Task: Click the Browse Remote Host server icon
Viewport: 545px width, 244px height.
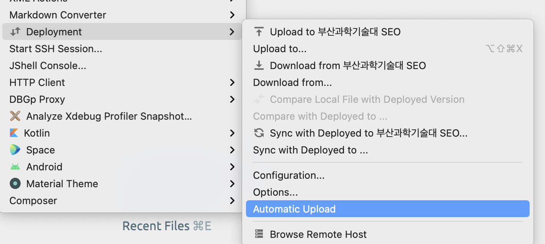Action: [259, 234]
